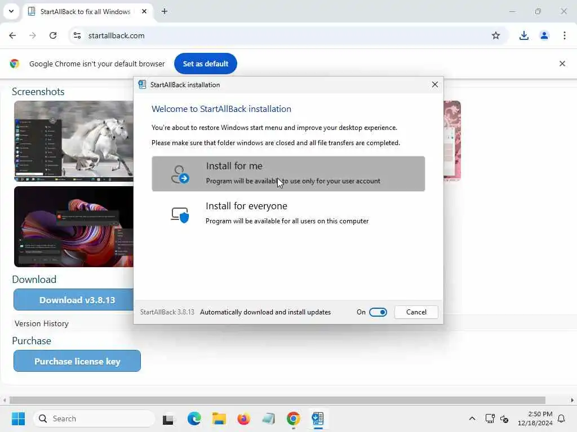Go forward in Chrome

[33, 35]
